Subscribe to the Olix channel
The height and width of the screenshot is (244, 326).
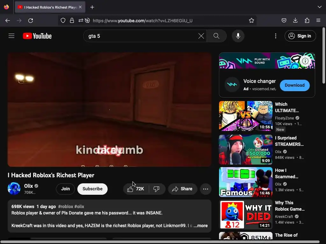click(92, 189)
